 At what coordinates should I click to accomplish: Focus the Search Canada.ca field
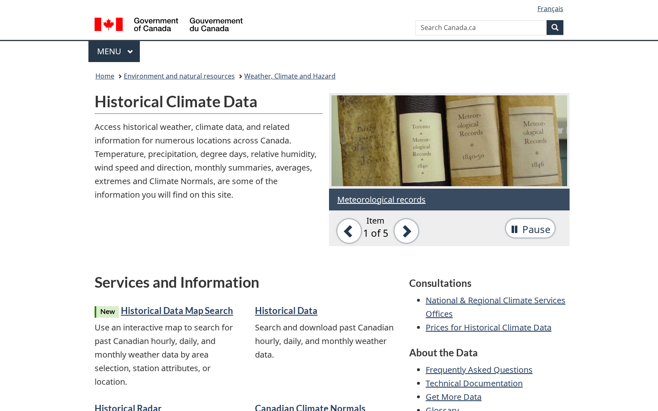pyautogui.click(x=481, y=28)
